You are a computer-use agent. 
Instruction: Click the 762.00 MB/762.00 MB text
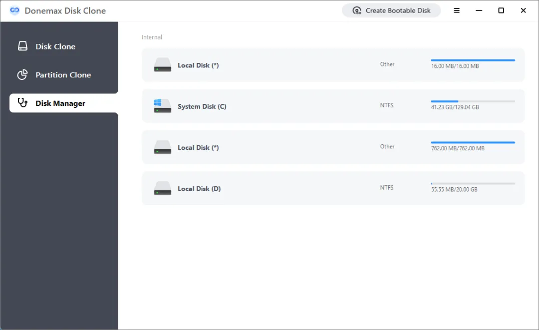coord(458,148)
